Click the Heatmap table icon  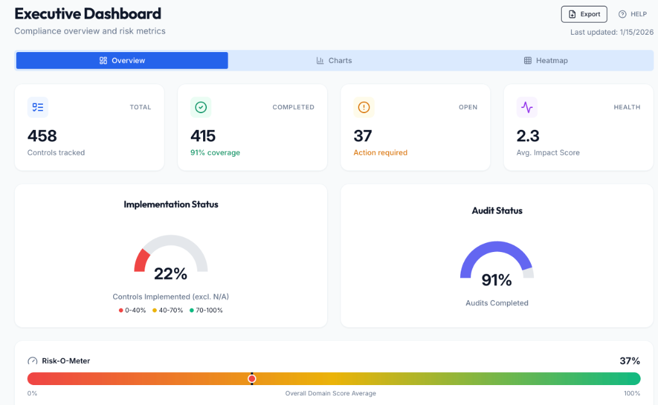528,60
